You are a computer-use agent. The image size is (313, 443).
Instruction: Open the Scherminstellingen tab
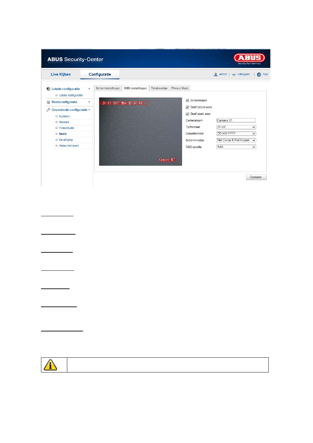pyautogui.click(x=108, y=88)
